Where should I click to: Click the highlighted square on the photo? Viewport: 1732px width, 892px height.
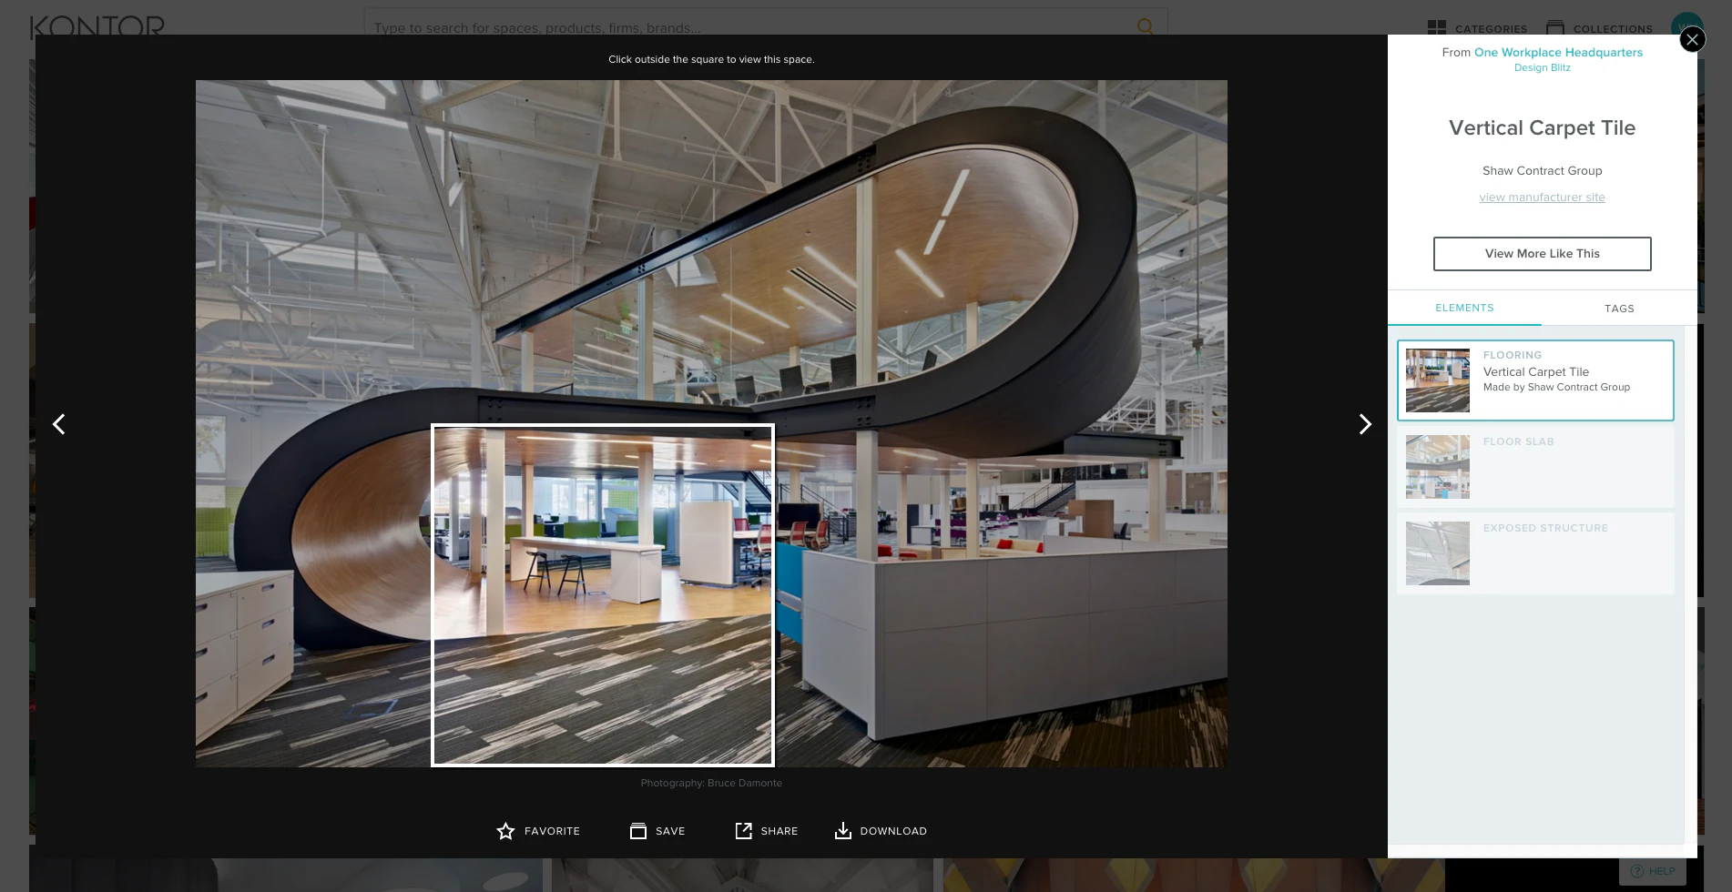click(602, 595)
